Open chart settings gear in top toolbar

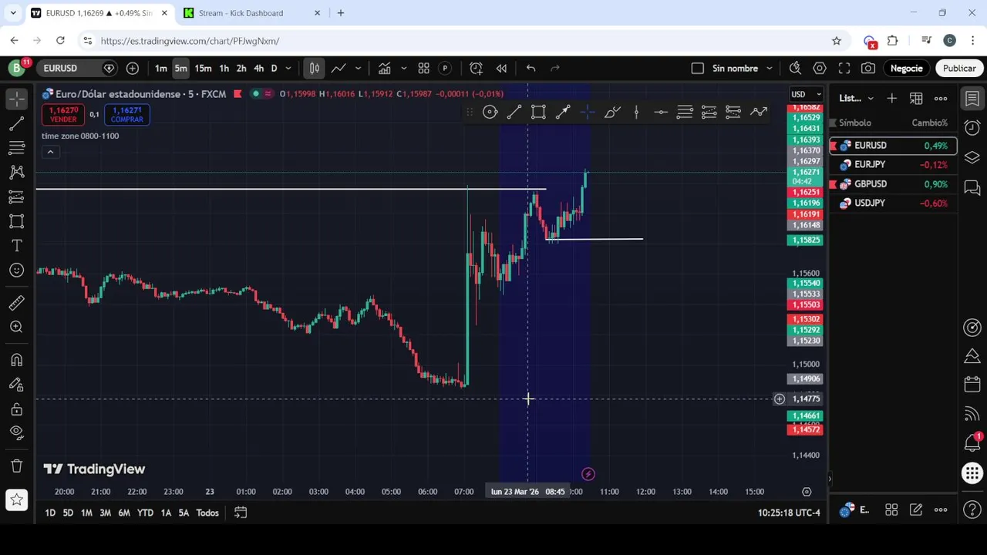click(820, 69)
